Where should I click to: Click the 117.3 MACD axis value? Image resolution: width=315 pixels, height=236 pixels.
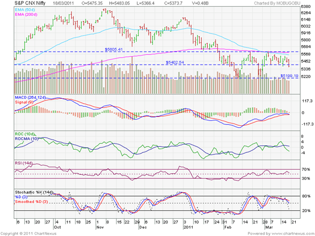[x=307, y=101]
